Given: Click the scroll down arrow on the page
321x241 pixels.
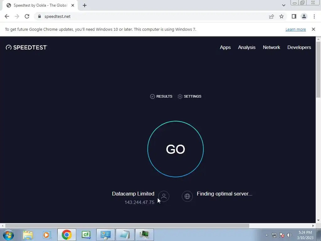Looking at the screenshot, I should click(x=318, y=220).
